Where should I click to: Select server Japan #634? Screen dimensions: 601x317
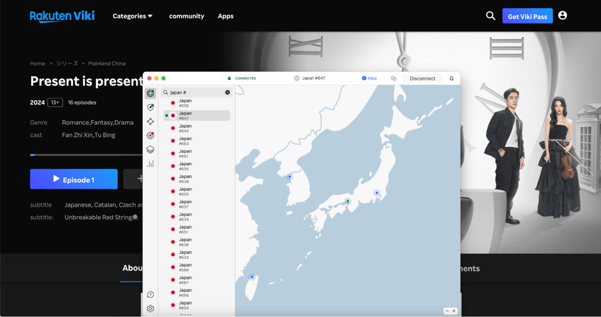coord(197,217)
